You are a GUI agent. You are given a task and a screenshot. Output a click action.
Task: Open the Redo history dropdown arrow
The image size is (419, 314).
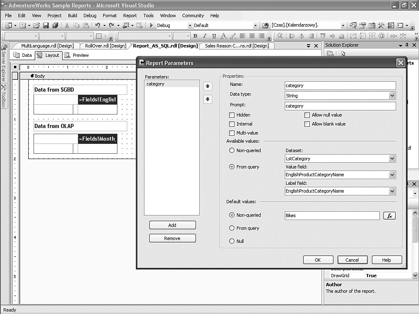pyautogui.click(x=118, y=26)
